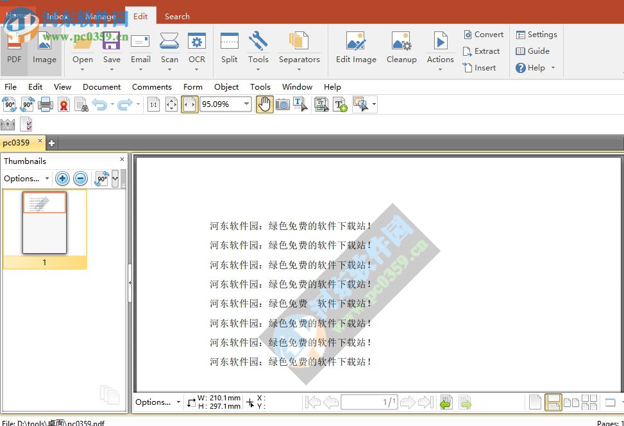Take a snapshot with the camera tool

coord(283,104)
